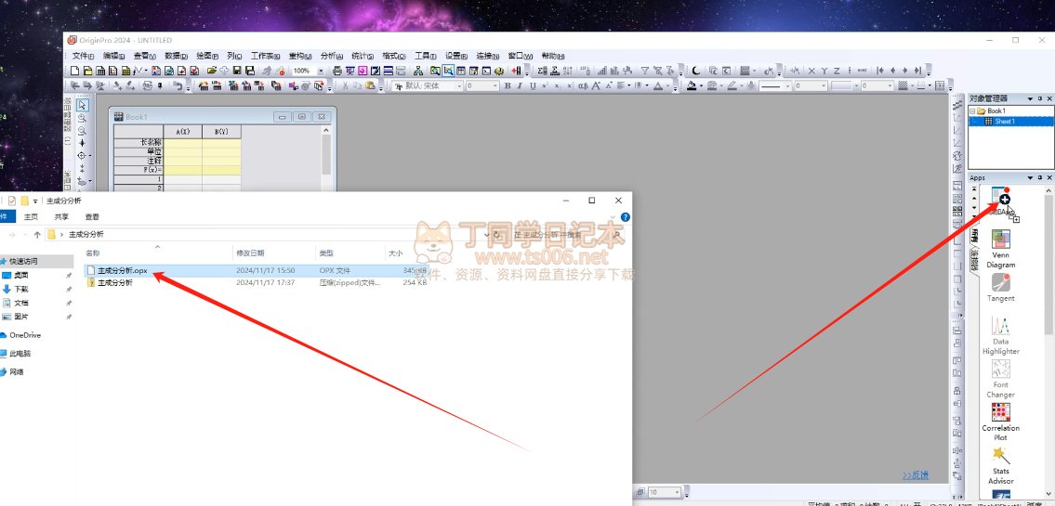Select the Pointer tool in Tools bar
The image size is (1055, 506).
pos(82,105)
